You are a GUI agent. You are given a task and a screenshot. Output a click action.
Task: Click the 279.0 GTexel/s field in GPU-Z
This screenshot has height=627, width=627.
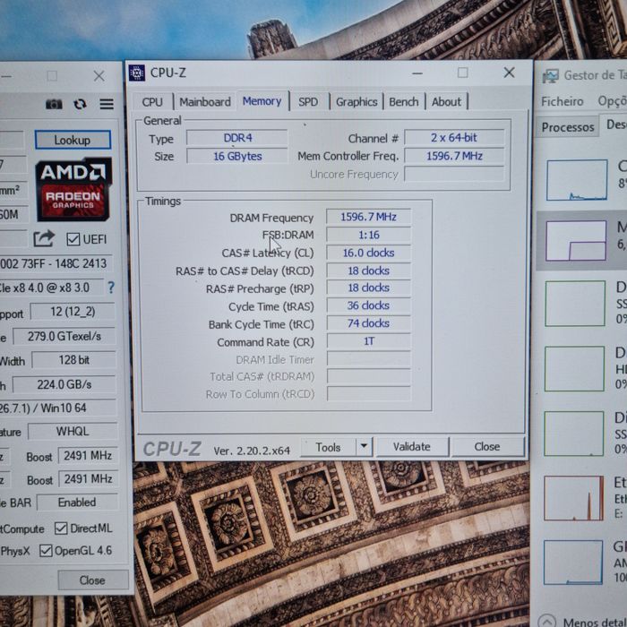coord(64,336)
